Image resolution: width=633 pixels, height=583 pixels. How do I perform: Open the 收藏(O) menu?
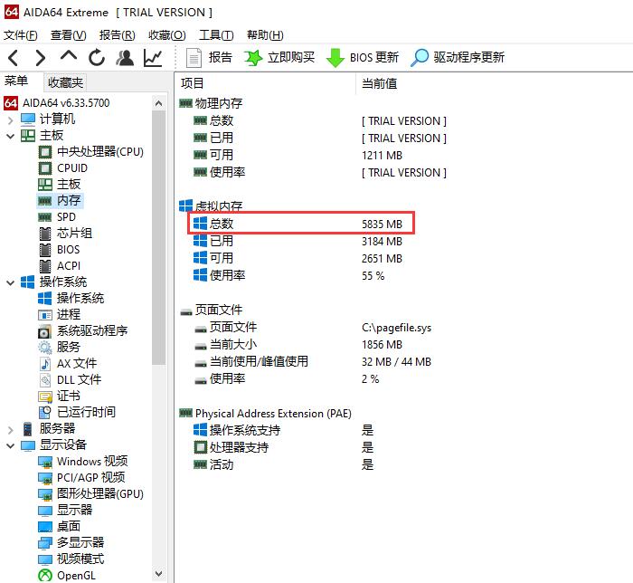pos(166,35)
